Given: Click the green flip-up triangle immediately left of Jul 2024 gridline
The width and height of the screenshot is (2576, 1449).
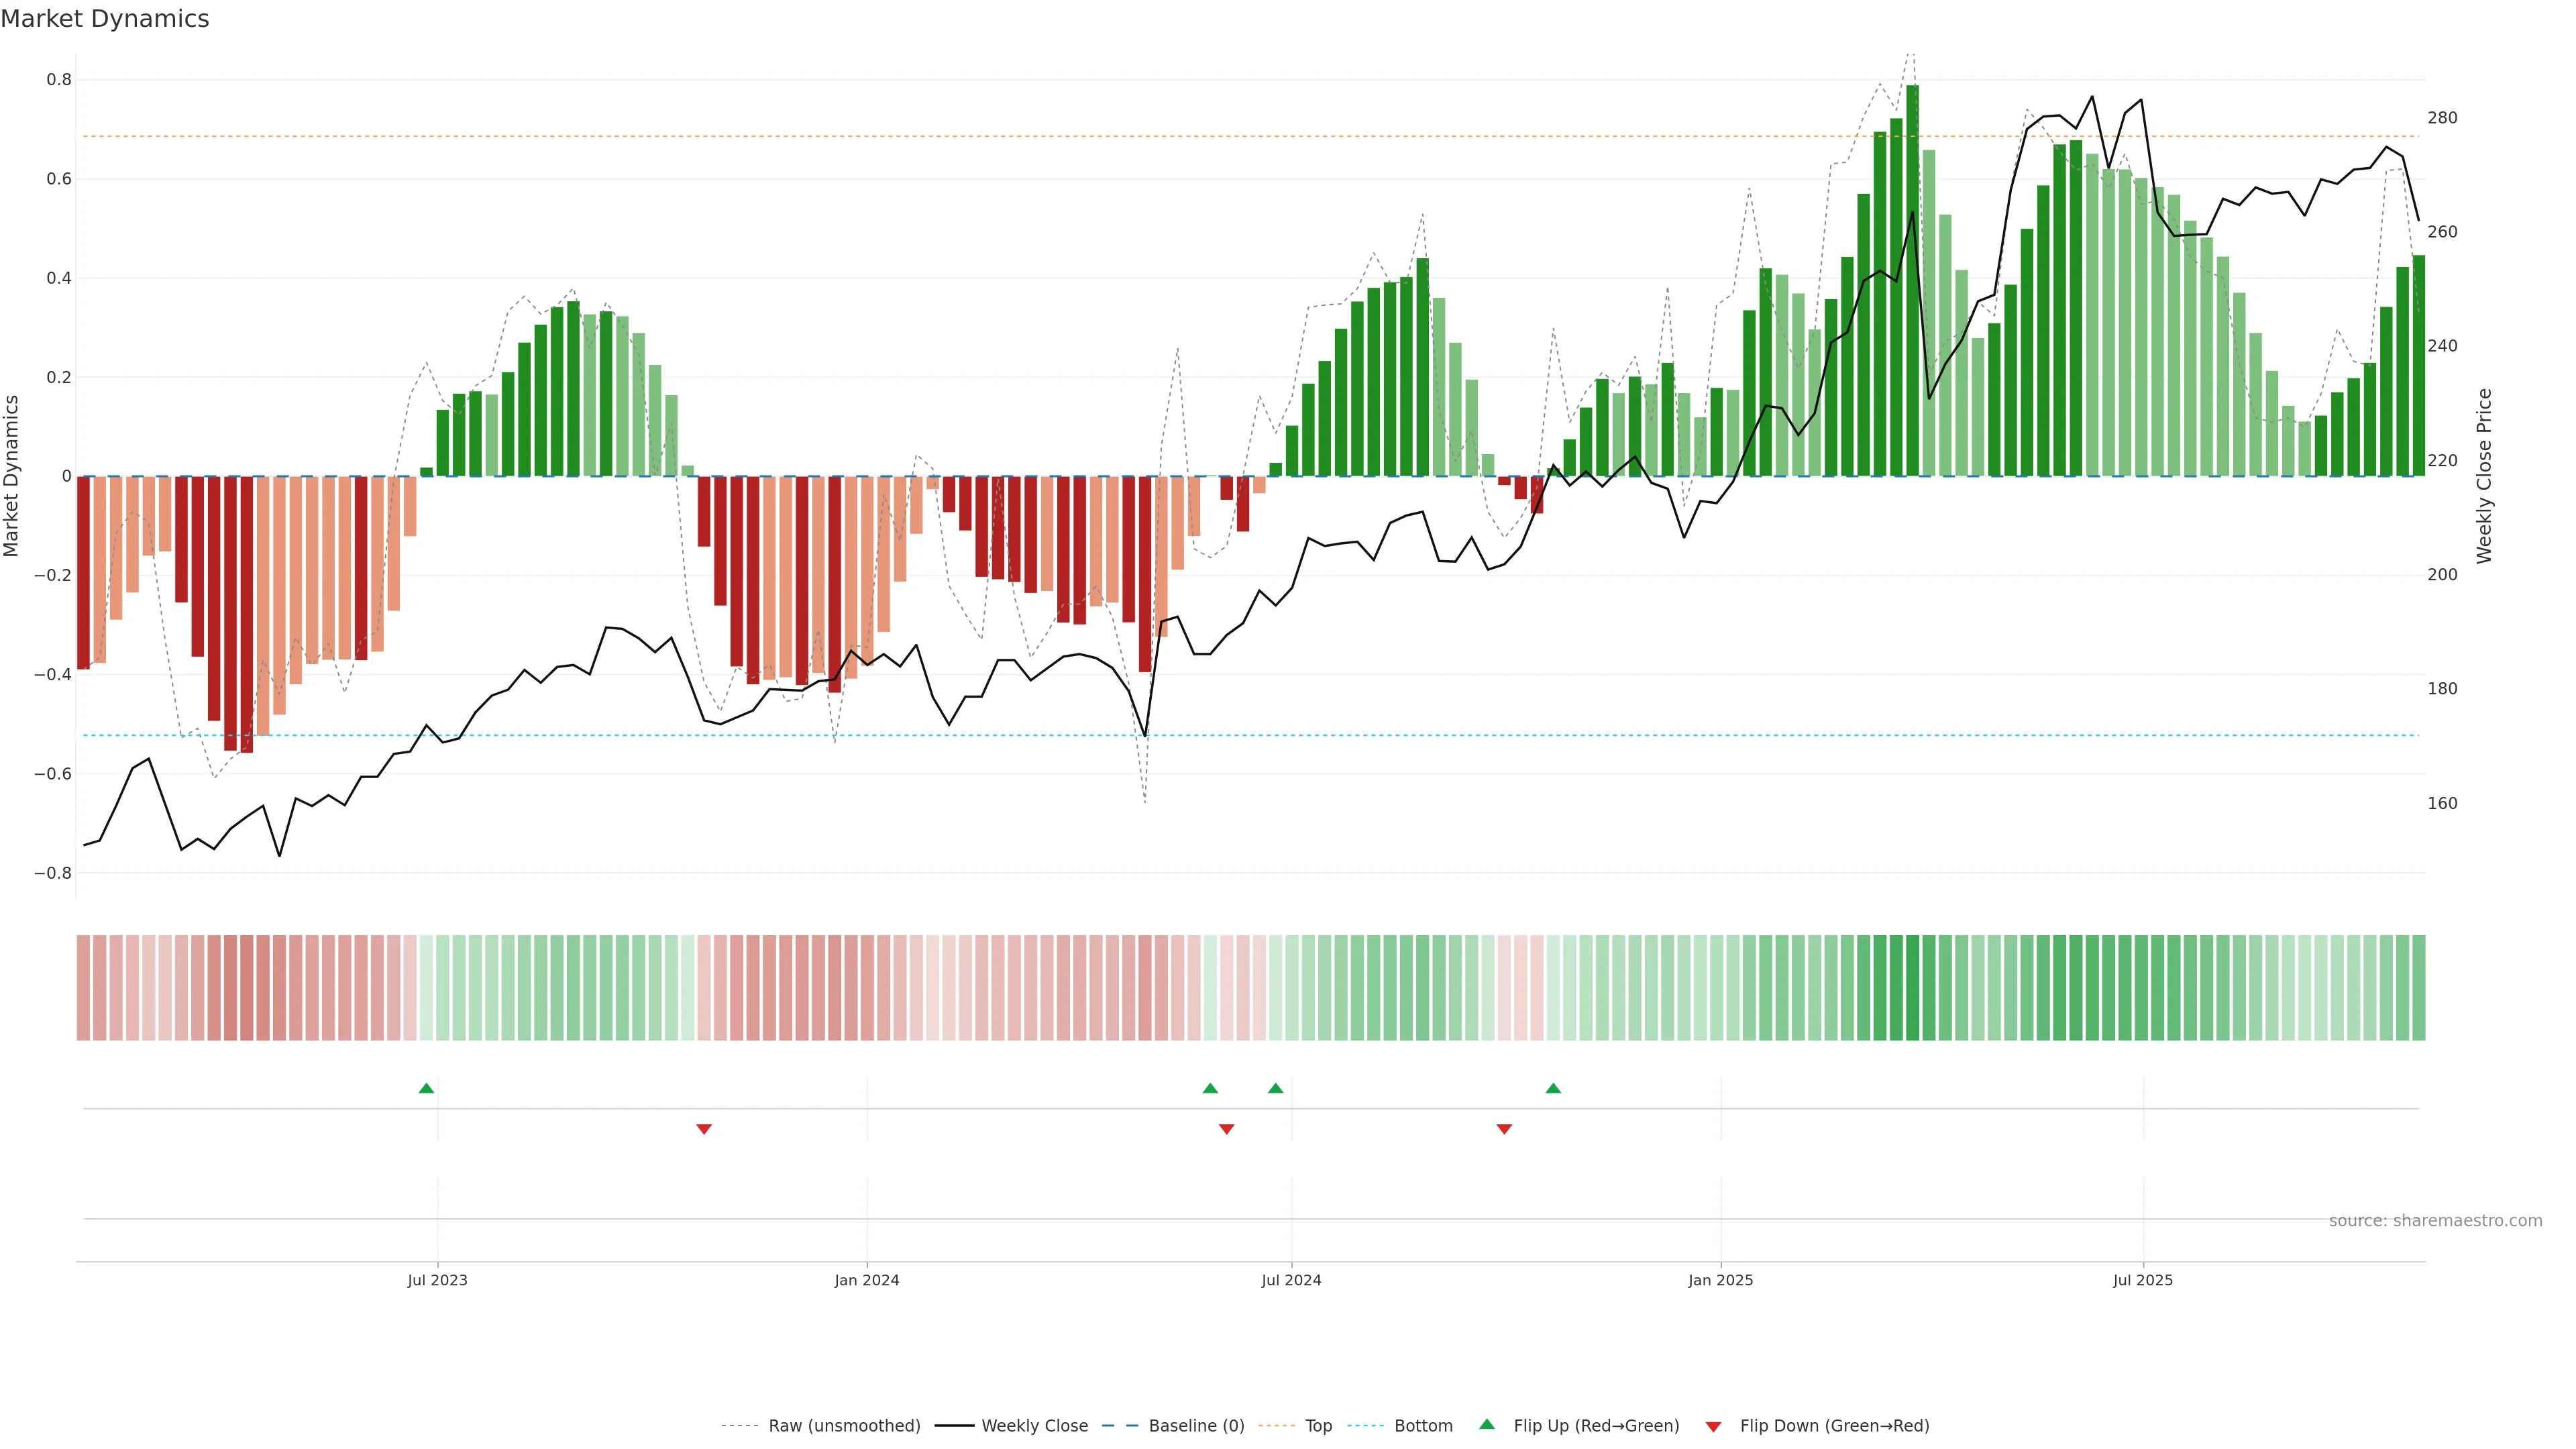Looking at the screenshot, I should click(x=1275, y=1088).
